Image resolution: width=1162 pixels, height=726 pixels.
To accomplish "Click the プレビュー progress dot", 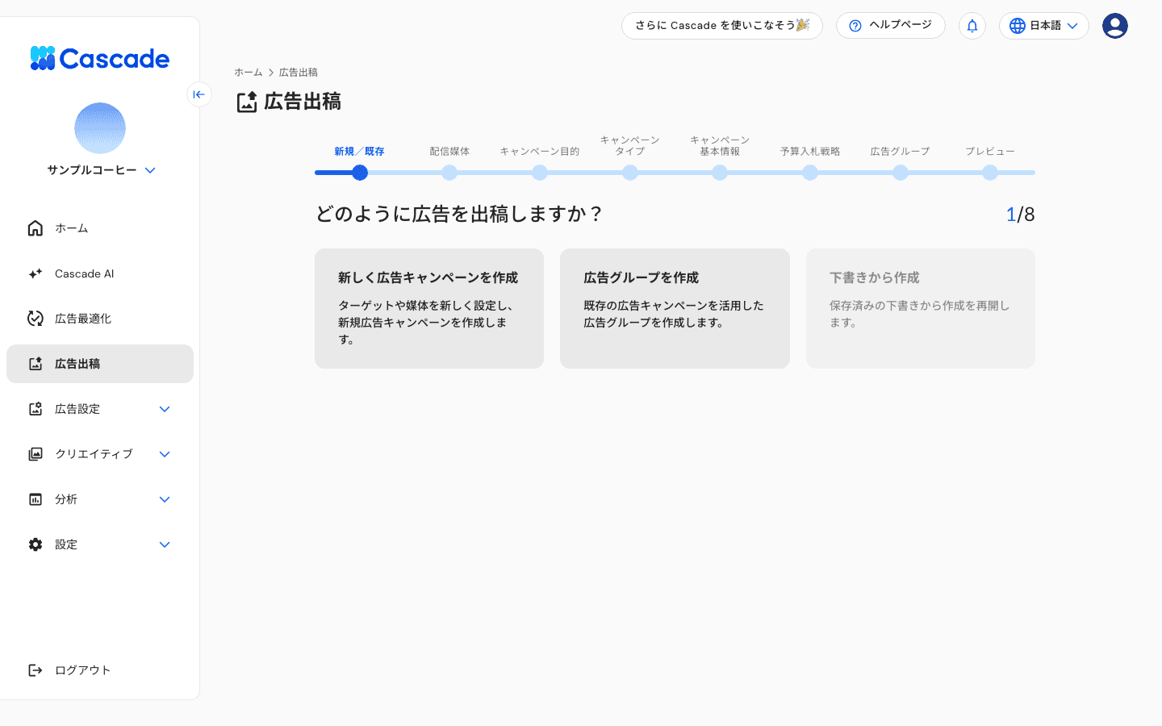I will (990, 173).
